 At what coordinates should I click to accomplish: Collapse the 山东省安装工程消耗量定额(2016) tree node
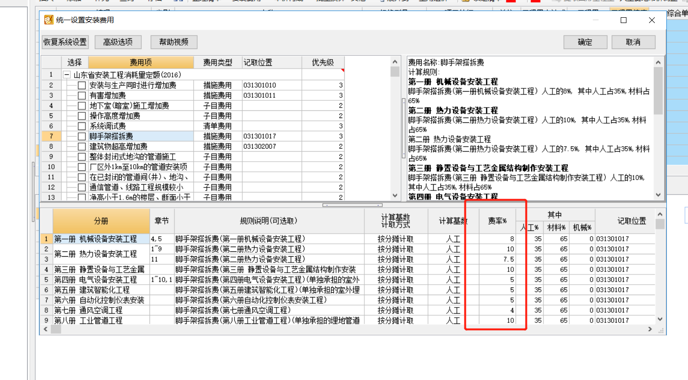[x=66, y=75]
